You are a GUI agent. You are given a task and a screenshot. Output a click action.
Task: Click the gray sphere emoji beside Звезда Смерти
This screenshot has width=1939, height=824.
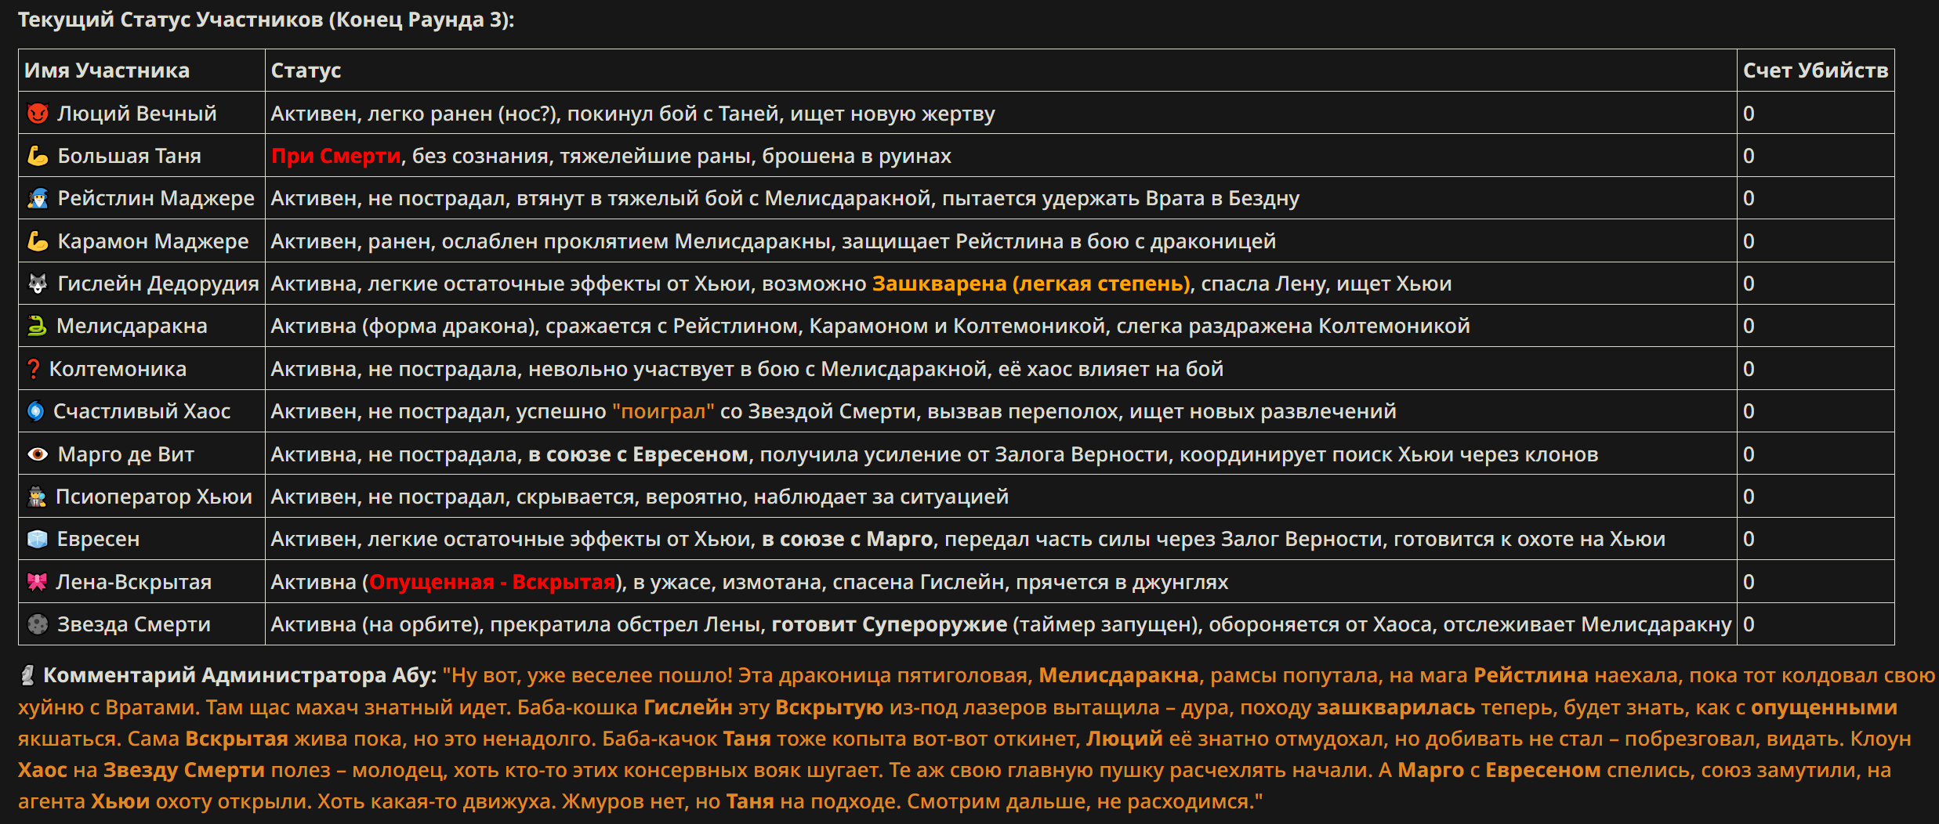[38, 624]
